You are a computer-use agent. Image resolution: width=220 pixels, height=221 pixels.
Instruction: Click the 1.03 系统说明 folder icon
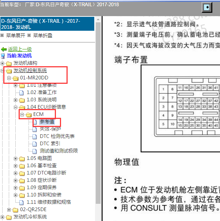(22, 100)
